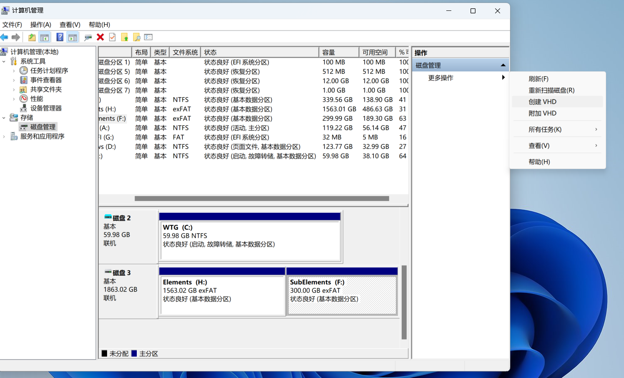
Task: Toggle the Show/Hide Console Tree icon
Action: (45, 38)
